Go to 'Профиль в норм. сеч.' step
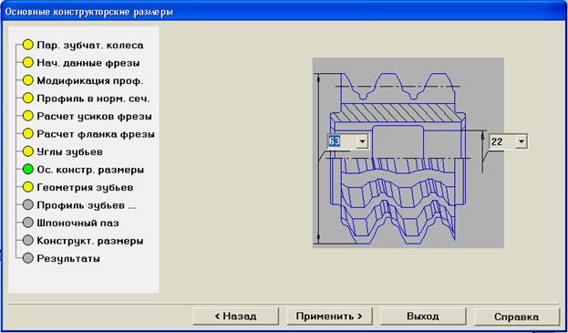Image resolution: width=568 pixels, height=333 pixels. click(x=93, y=99)
